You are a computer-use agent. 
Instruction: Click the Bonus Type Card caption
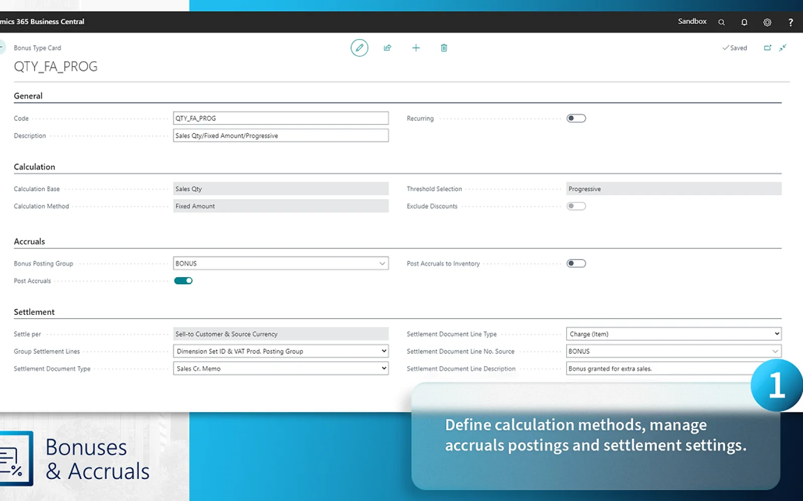click(x=38, y=48)
